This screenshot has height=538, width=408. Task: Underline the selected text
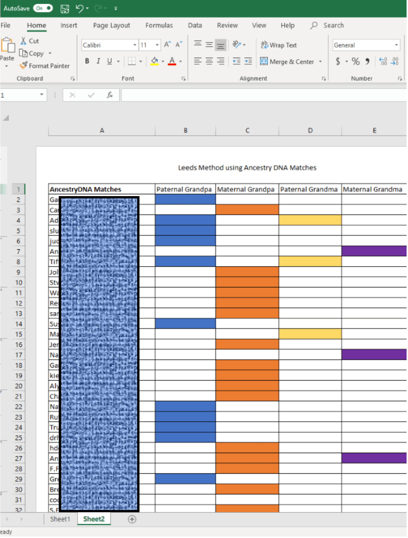pyautogui.click(x=109, y=61)
